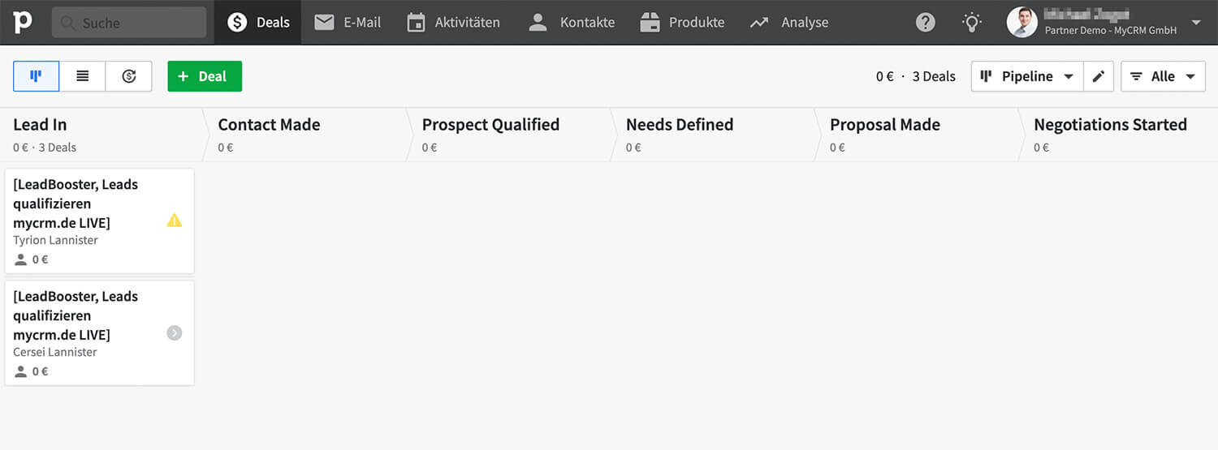Click grey arrow icon on Cersei deal
Image resolution: width=1218 pixels, height=450 pixels.
coord(175,332)
